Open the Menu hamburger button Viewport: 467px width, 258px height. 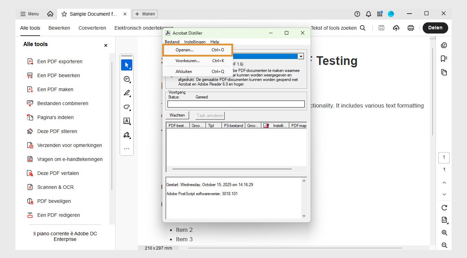[x=29, y=14]
